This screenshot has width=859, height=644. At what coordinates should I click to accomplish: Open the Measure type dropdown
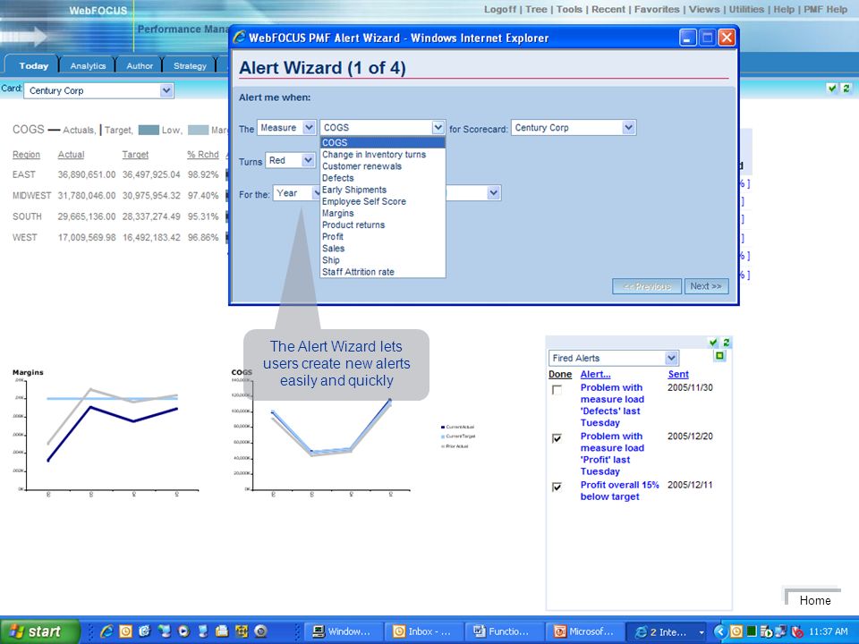(x=286, y=128)
